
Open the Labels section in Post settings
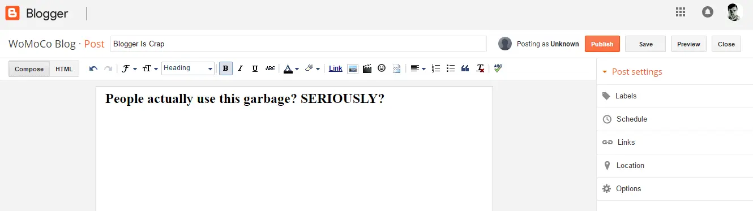coord(674,96)
